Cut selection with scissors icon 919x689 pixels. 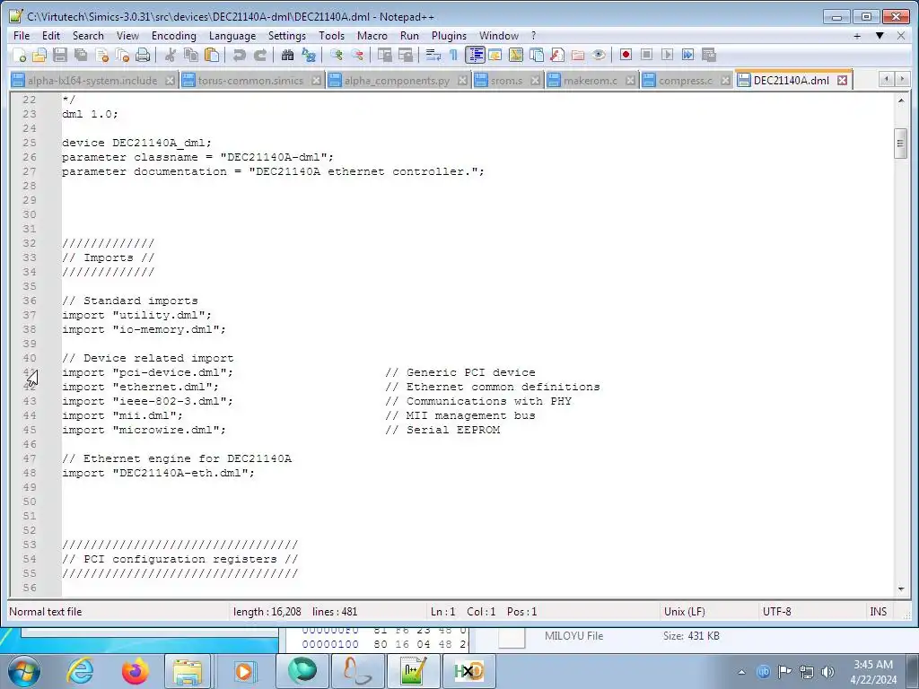(171, 55)
